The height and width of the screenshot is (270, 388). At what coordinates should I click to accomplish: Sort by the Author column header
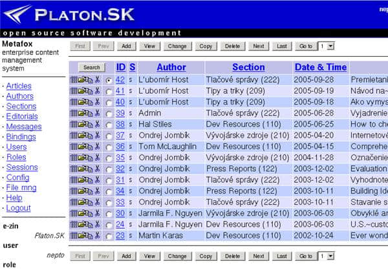click(171, 67)
